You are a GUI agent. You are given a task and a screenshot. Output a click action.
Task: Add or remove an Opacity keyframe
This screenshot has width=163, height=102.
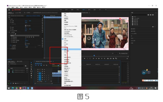[x=39, y=46]
